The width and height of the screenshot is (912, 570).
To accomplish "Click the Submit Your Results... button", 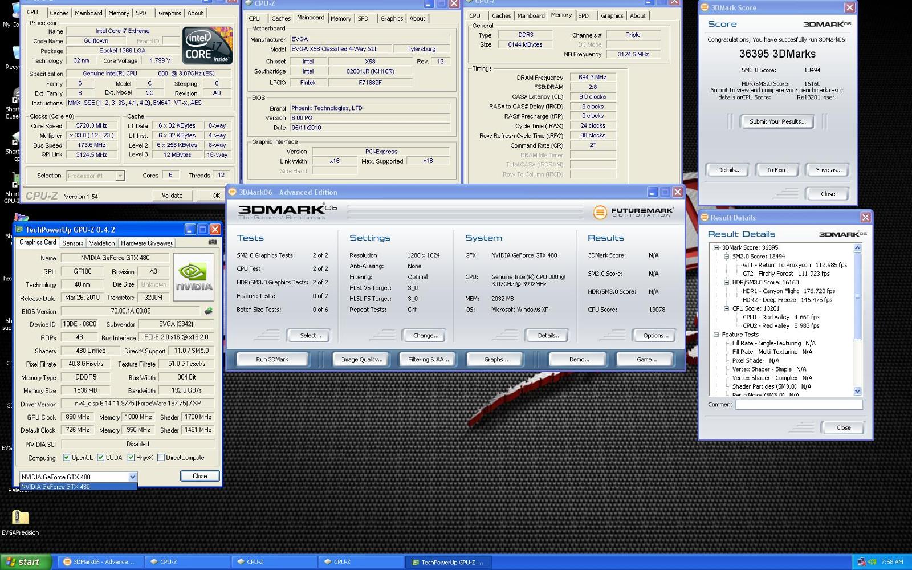I will [777, 121].
